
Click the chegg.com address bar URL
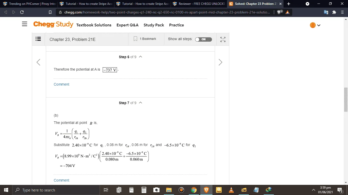click(x=167, y=12)
